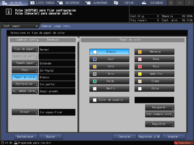This screenshot has width=194, height=145.
Task: Click the Cont.Orig. counter
Action: coord(145,16)
